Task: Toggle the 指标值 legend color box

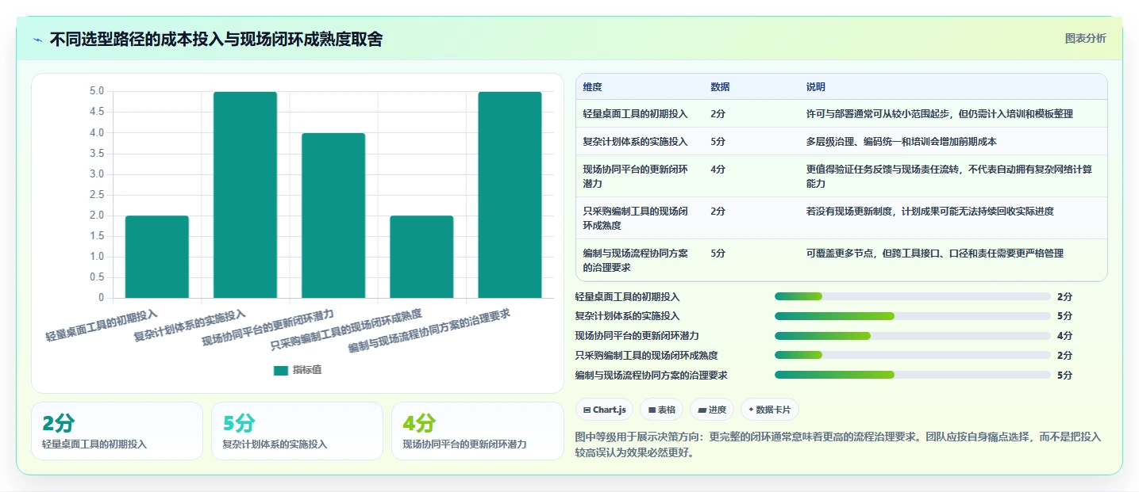Action: [281, 370]
